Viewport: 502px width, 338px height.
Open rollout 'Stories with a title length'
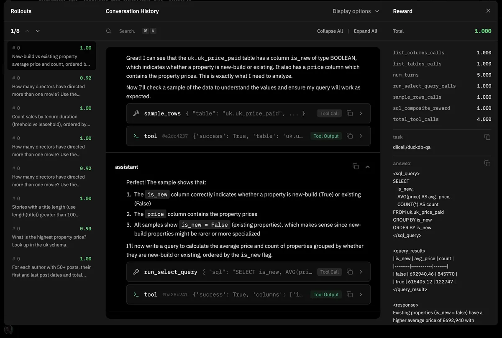(x=52, y=206)
